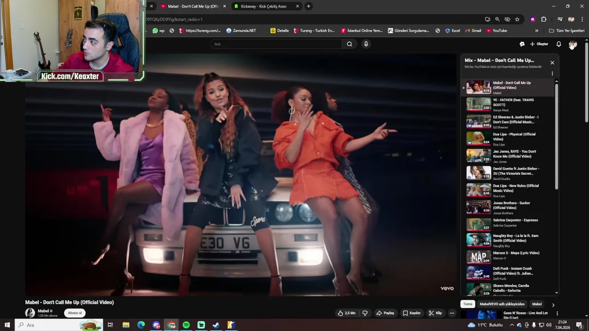Play Jonas Brothers - Sucker
The image size is (589, 331).
[x=508, y=207]
